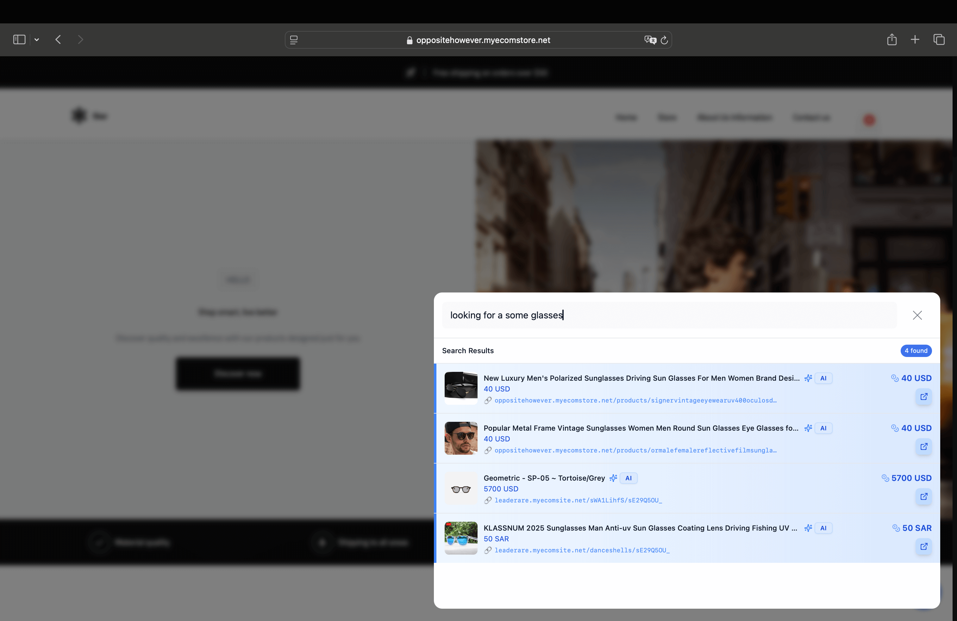Click the reload page icon
Viewport: 957px width, 621px height.
coord(664,40)
